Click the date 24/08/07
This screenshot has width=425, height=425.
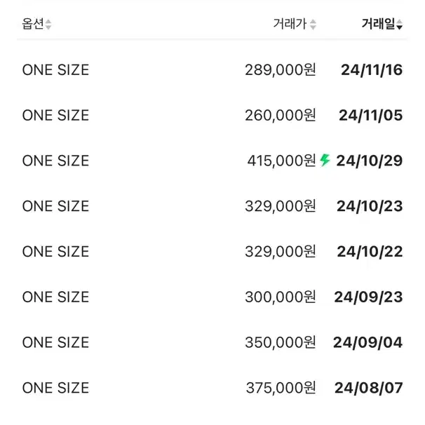tap(369, 388)
